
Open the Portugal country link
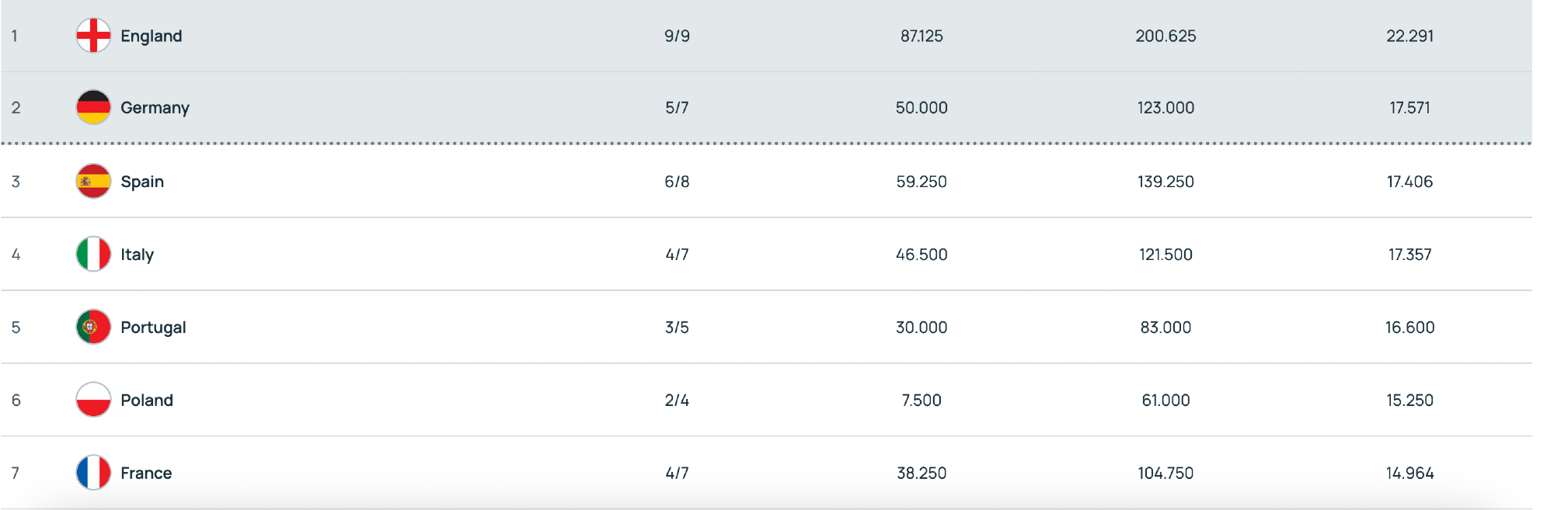pyautogui.click(x=153, y=328)
